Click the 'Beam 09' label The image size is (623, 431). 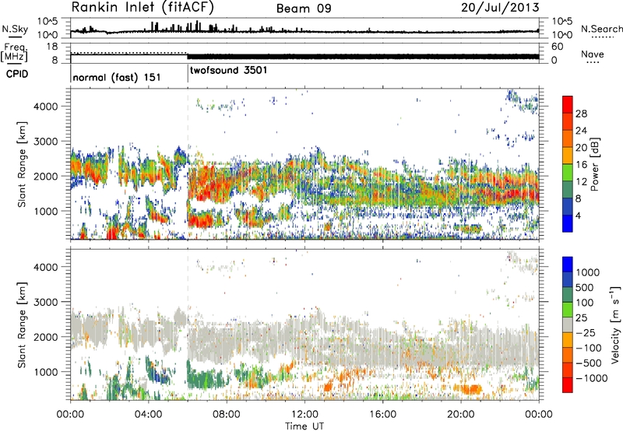tap(304, 9)
